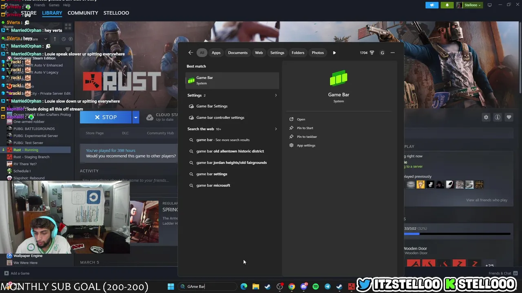This screenshot has height=293, width=522.
Task: Open the COMMUNITY tab in Steam
Action: click(83, 13)
